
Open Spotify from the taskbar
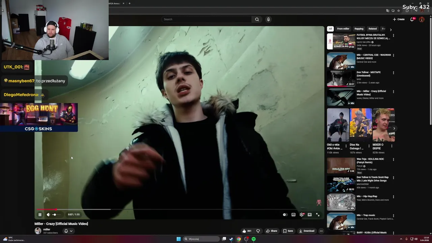pos(253,239)
